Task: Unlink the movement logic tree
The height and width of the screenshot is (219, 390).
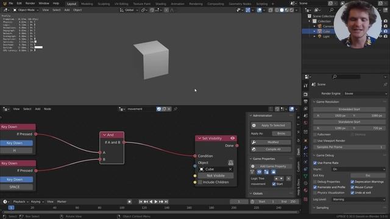Action: 169,109
